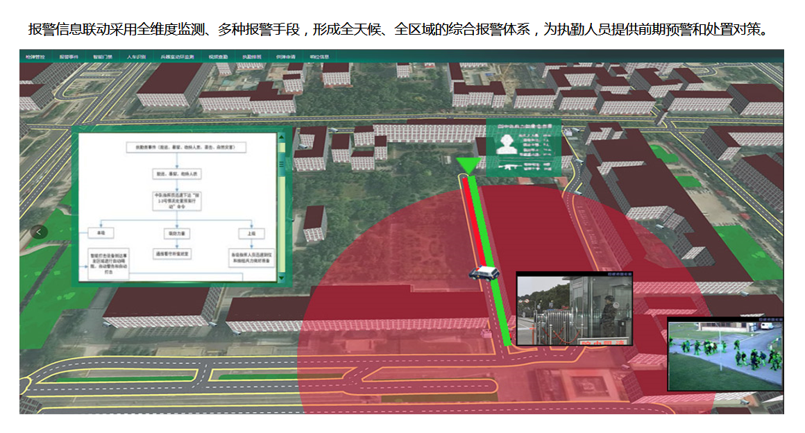Click the patrol vehicle icon on the road
Image resolution: width=805 pixels, height=433 pixels.
click(x=484, y=272)
